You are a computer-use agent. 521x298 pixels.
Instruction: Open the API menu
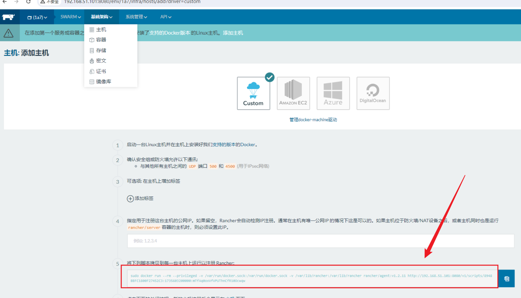tap(166, 17)
